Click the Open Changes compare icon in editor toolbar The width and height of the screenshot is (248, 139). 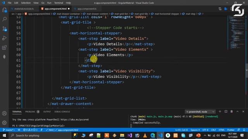pos(220,9)
